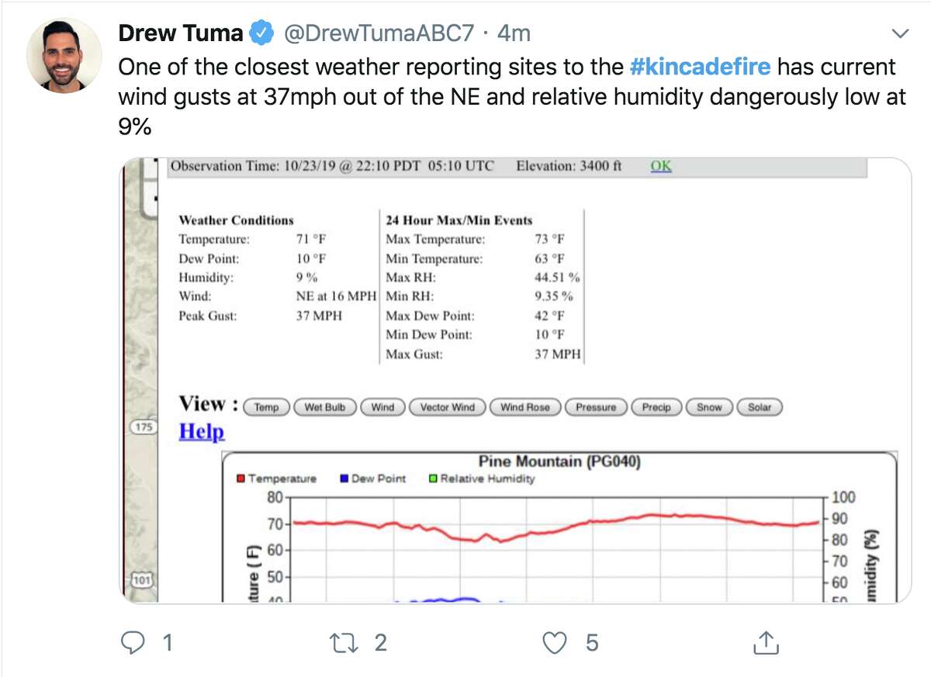This screenshot has width=931, height=677.
Task: Click the red Temperature legend swatch
Action: point(241,479)
